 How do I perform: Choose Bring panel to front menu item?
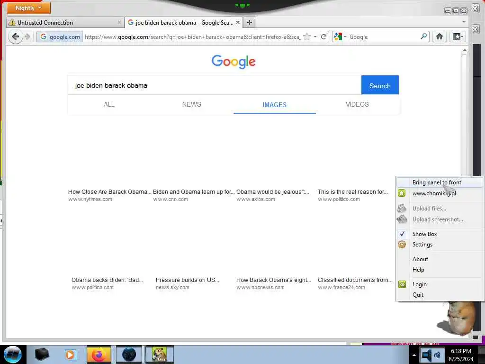coord(440,182)
